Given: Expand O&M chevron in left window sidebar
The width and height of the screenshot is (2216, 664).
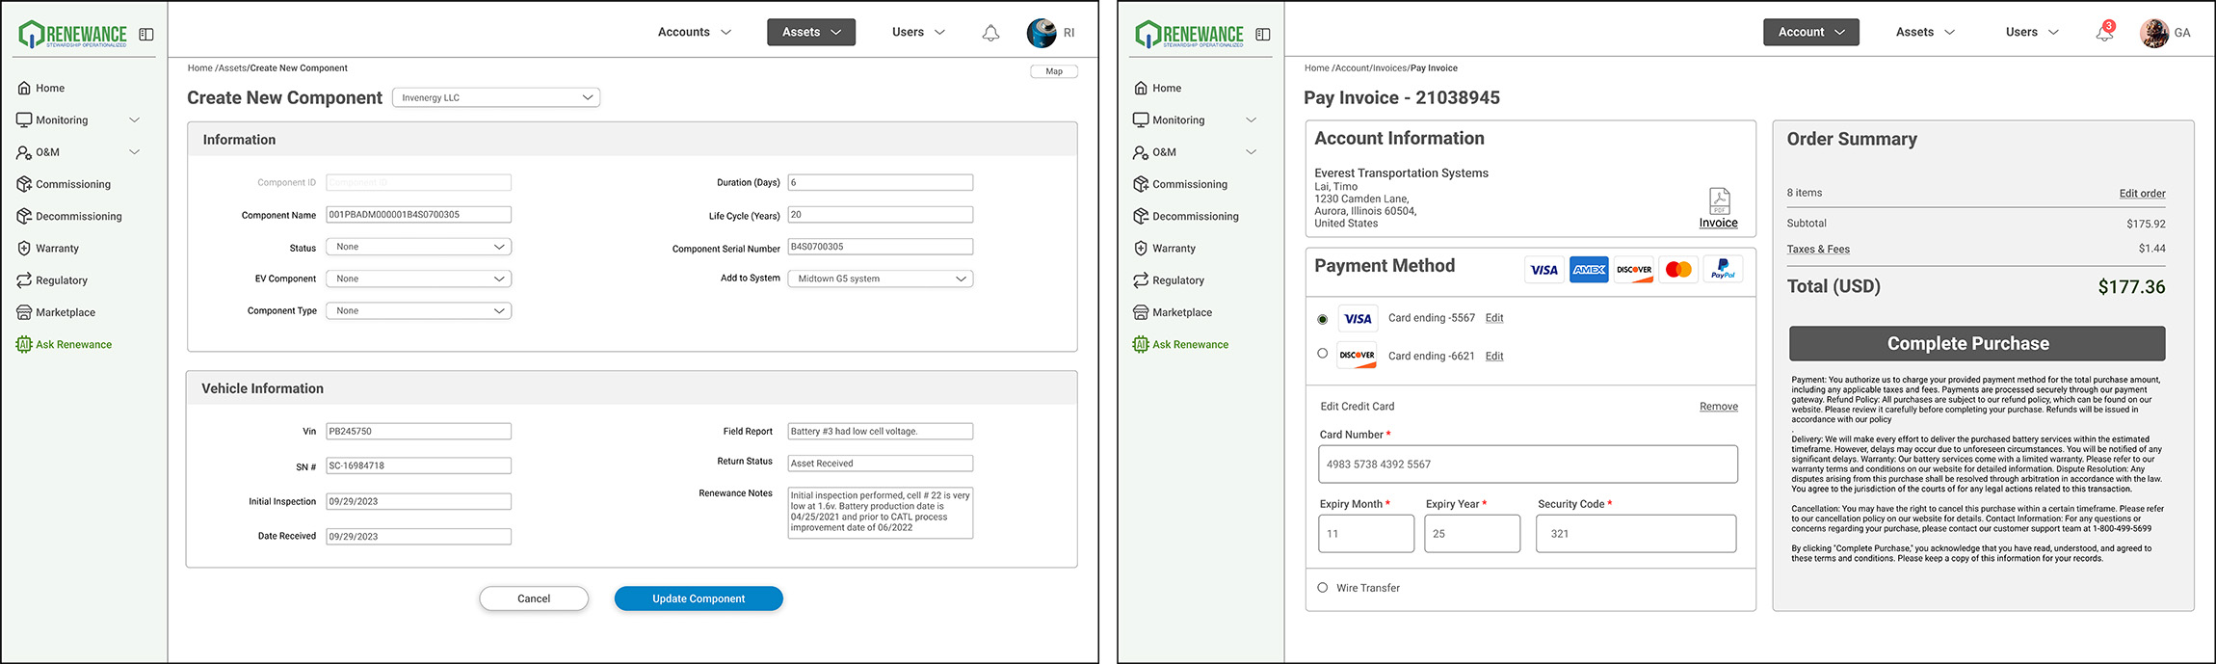Looking at the screenshot, I should pyautogui.click(x=135, y=152).
